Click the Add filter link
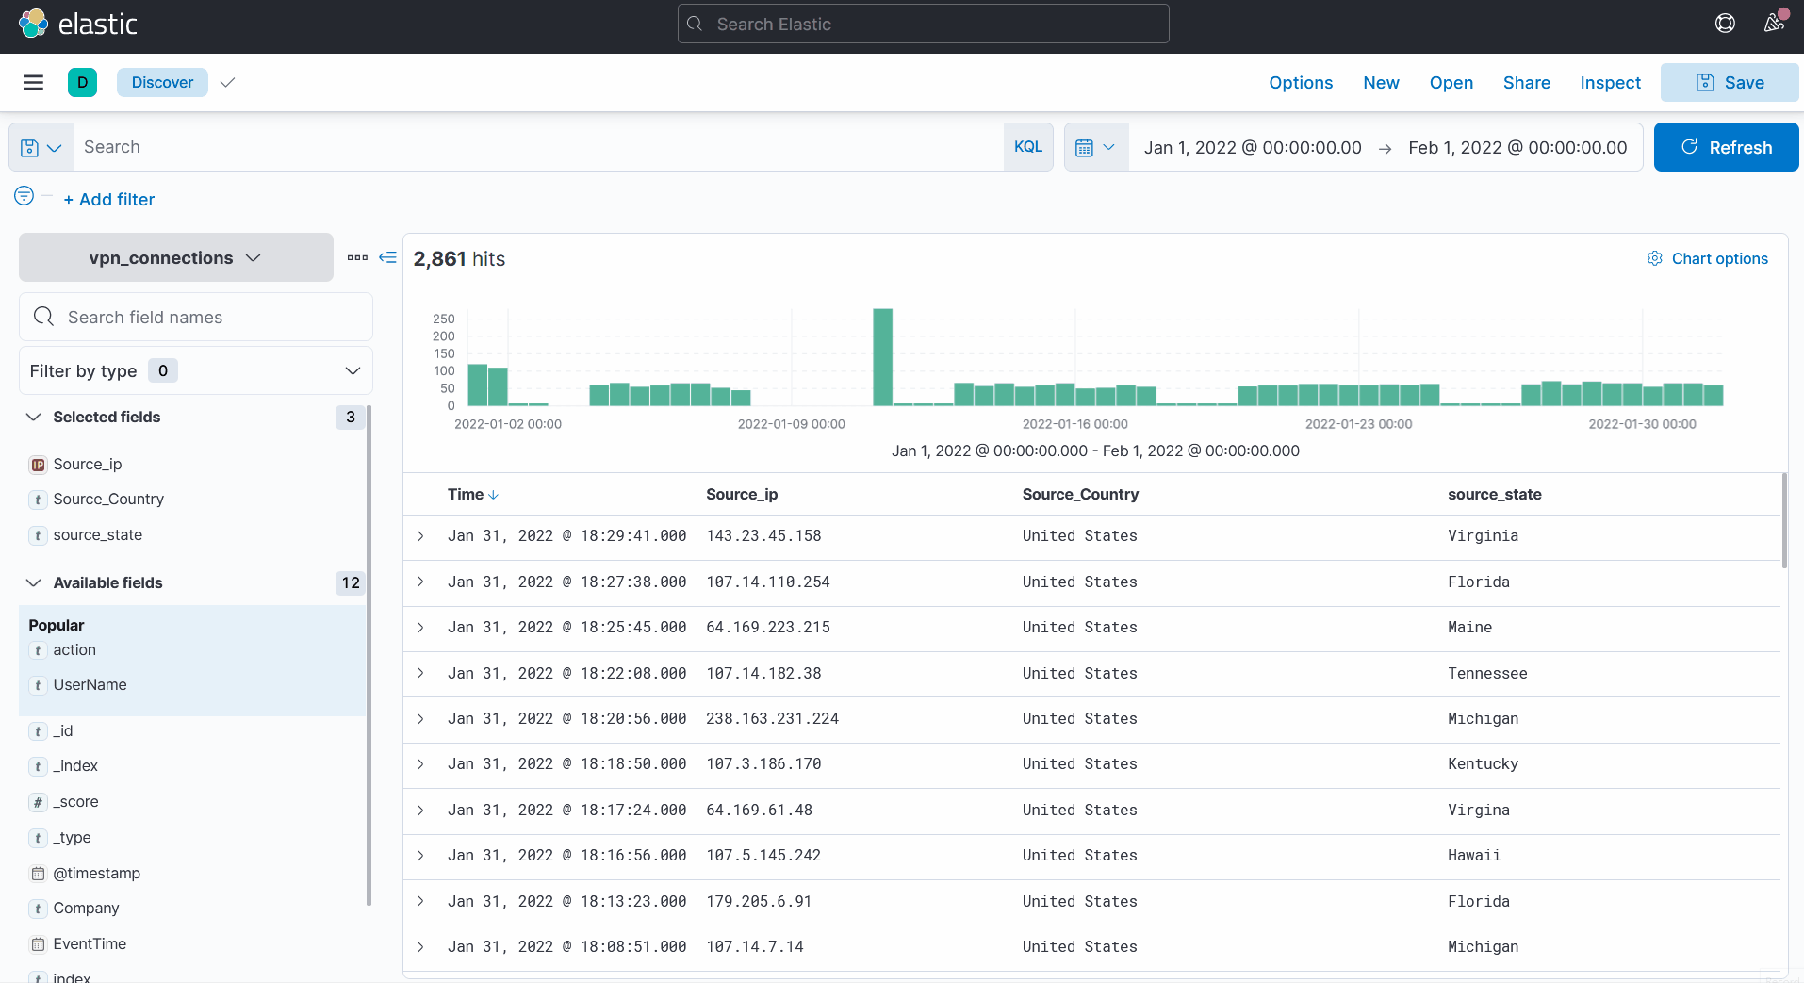1804x983 pixels. (108, 200)
